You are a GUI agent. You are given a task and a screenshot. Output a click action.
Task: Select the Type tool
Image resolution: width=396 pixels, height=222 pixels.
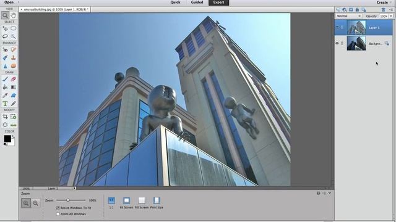click(x=5, y=104)
